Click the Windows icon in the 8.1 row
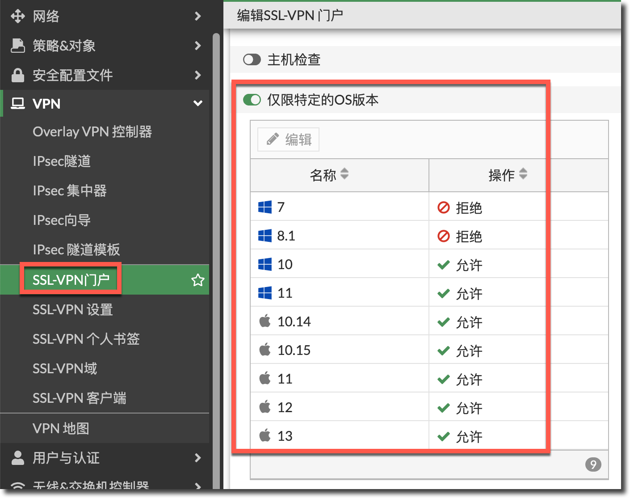This screenshot has height=498, width=630. pyautogui.click(x=265, y=236)
